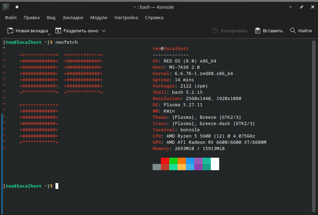Viewport: 318px width, 215px height.
Task: Click the Split View icon
Action: click(58, 31)
